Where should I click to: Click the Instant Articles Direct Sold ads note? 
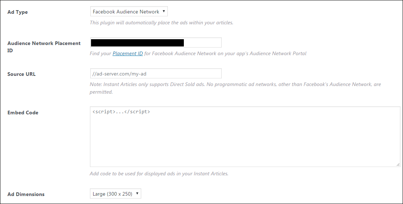(x=235, y=88)
